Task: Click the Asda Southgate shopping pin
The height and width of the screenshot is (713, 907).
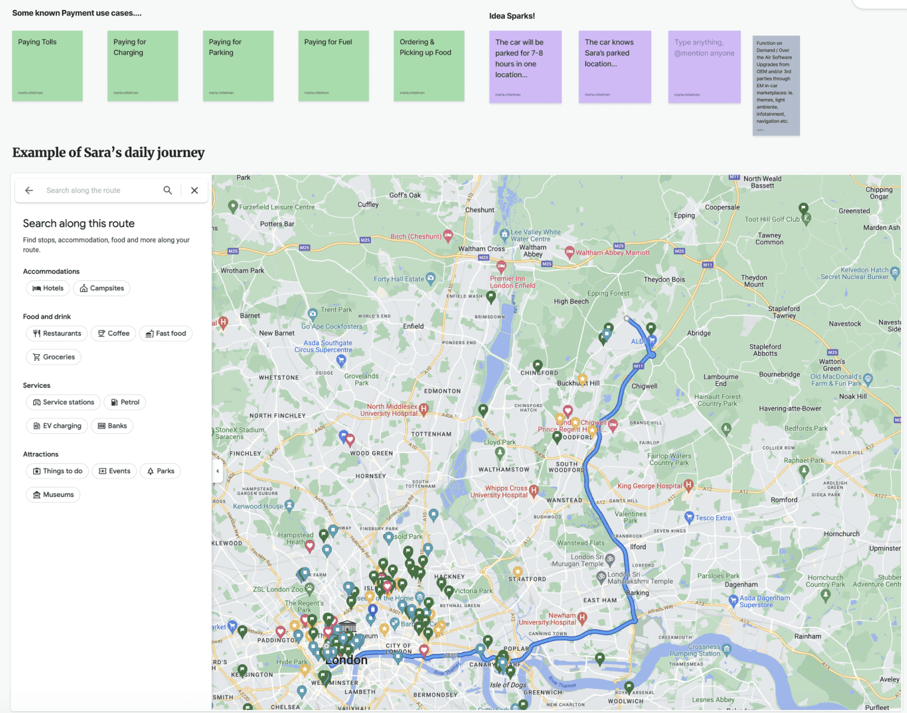Action: [341, 360]
